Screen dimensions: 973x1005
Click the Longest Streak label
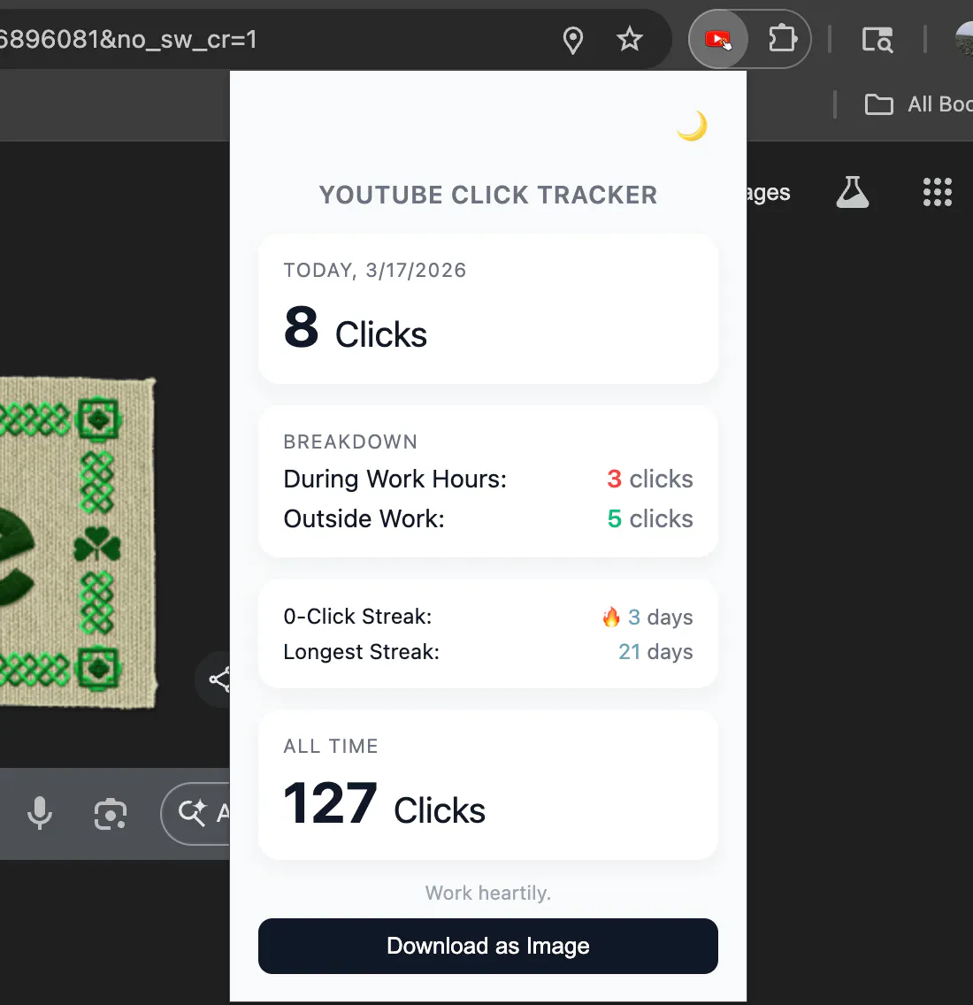point(362,651)
